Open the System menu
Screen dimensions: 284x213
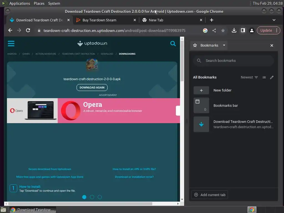coord(54,3)
